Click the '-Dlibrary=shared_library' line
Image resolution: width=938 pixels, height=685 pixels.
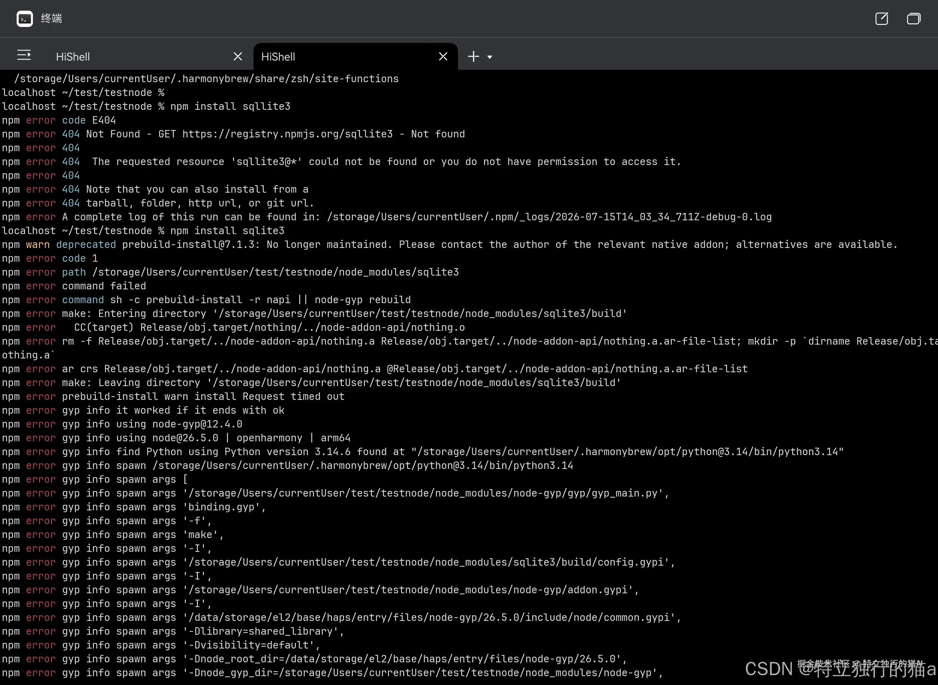coord(173,632)
